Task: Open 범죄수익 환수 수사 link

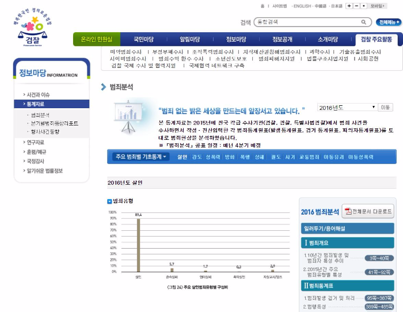Action: [x=181, y=59]
